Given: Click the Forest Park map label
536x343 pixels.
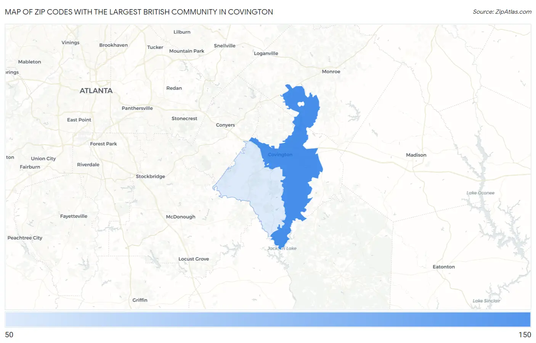Looking at the screenshot, I should pos(103,144).
